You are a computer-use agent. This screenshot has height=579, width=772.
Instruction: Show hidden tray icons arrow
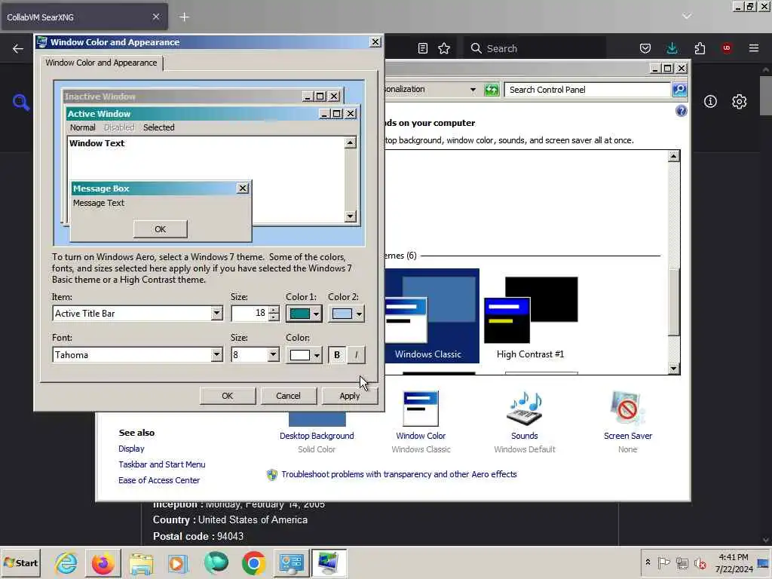648,562
